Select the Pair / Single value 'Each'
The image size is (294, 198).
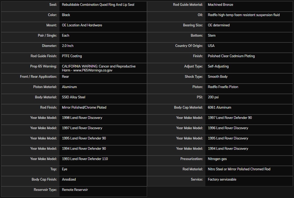click(x=66, y=35)
